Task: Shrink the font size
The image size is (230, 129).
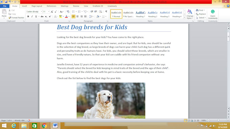Action: pyautogui.click(x=55, y=11)
